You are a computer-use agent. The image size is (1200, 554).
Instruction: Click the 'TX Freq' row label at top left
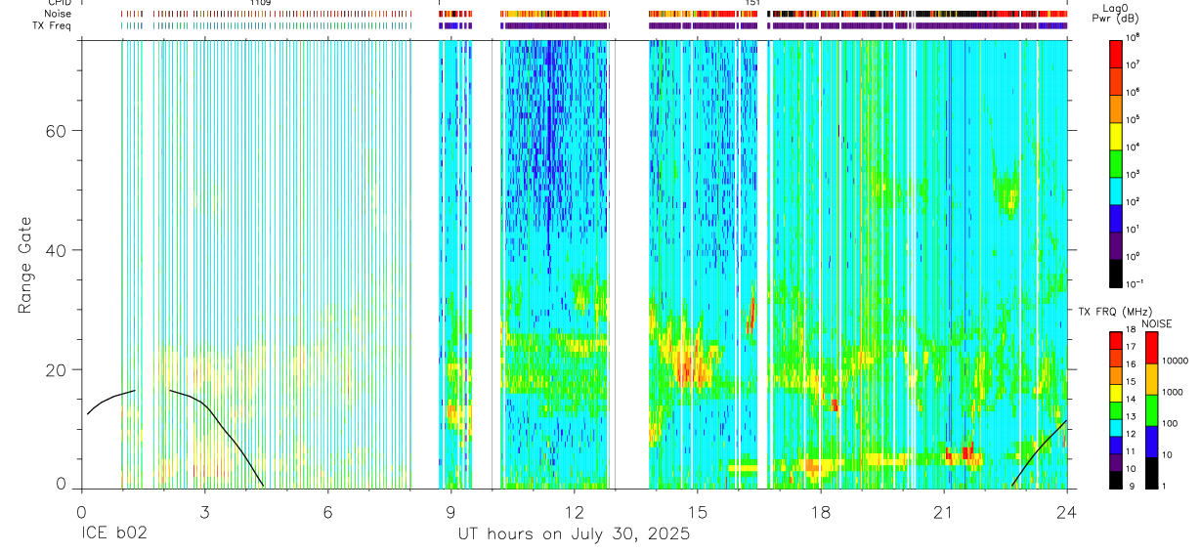pos(50,24)
